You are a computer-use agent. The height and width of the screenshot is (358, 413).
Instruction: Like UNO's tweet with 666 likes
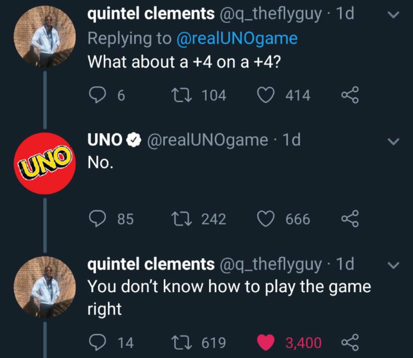point(265,219)
